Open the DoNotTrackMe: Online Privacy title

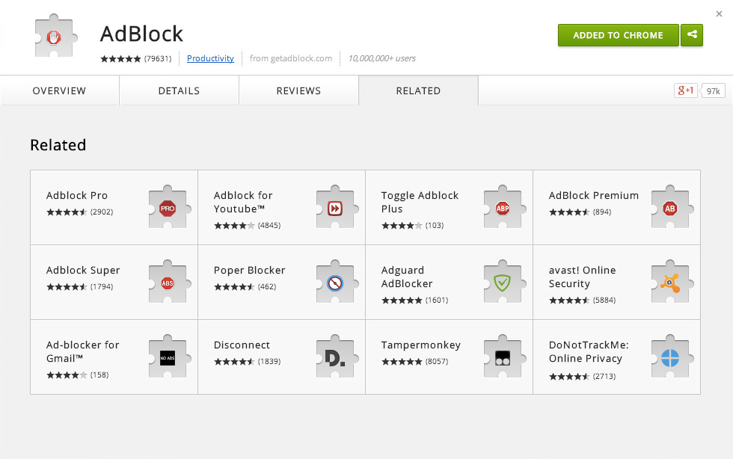[589, 351]
